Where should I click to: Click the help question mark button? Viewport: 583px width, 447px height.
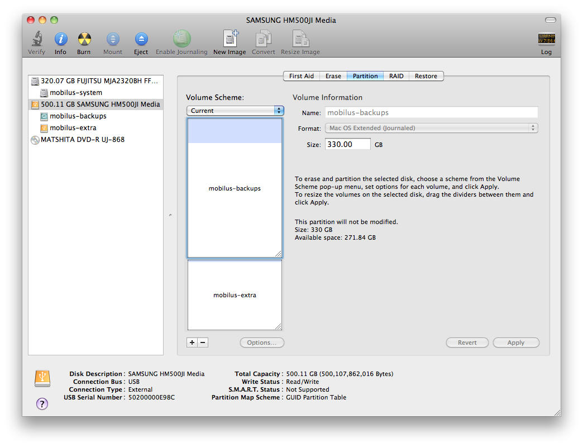click(42, 403)
